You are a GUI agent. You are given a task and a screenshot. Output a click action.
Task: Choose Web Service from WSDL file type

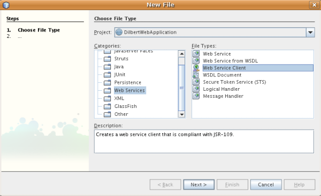[x=230, y=61]
